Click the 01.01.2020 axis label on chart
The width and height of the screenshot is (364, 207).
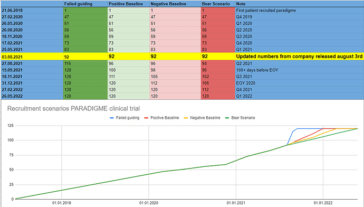click(149, 203)
